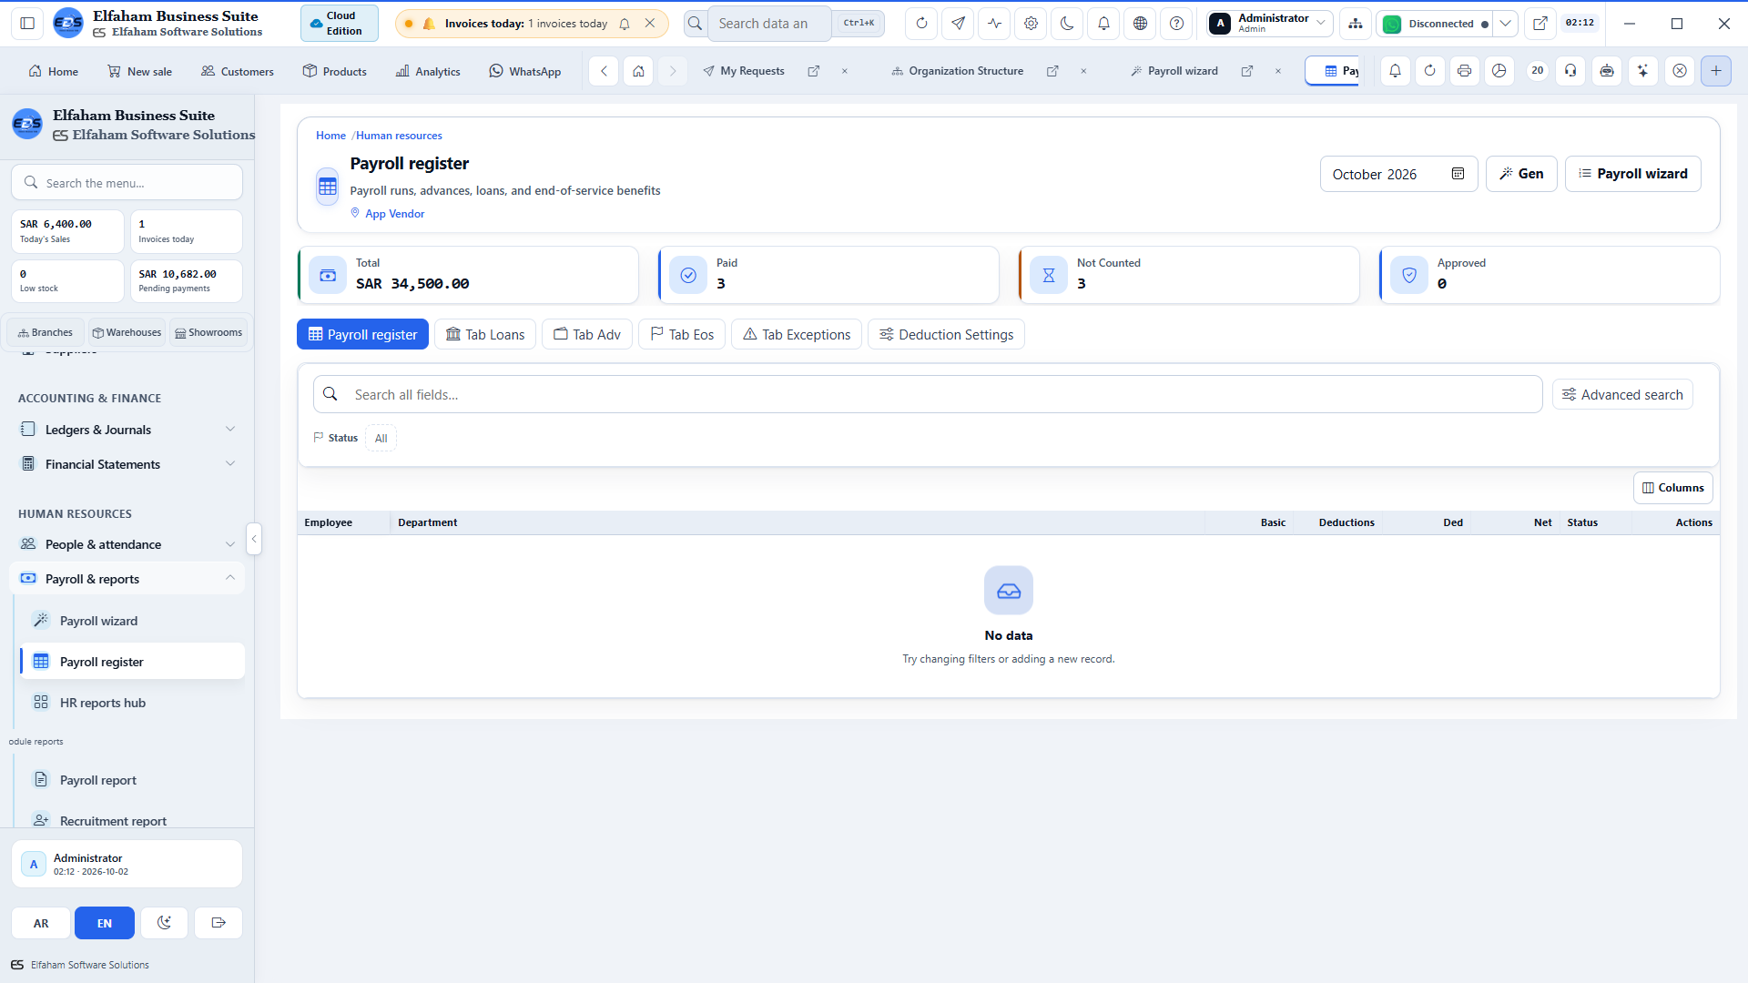
Task: Toggle night theme button beside EN
Action: 164,923
